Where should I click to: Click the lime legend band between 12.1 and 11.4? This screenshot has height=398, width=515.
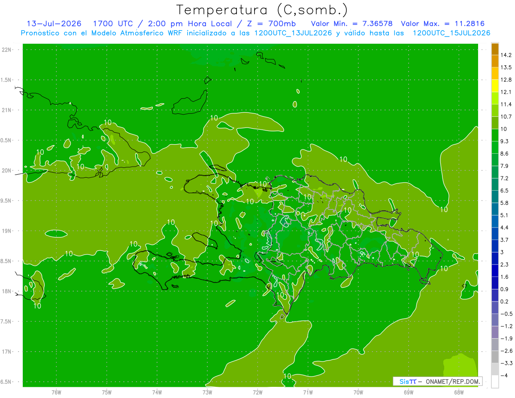[495, 98]
